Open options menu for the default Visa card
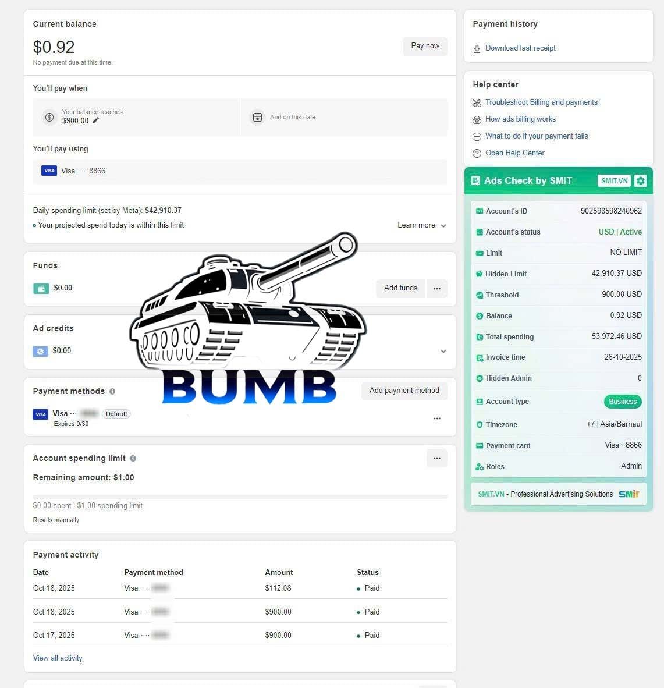 (x=437, y=419)
